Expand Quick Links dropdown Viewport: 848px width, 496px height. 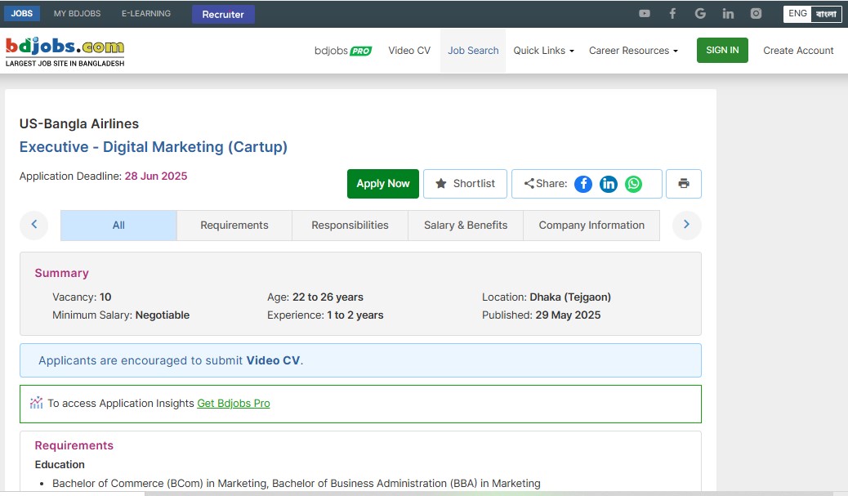pyautogui.click(x=543, y=51)
